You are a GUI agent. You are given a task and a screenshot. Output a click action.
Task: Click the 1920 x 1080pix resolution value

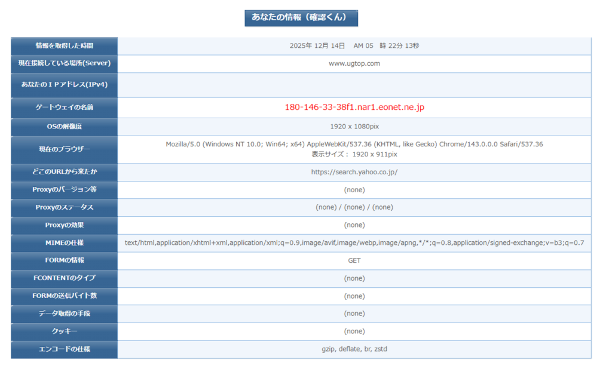tap(354, 127)
